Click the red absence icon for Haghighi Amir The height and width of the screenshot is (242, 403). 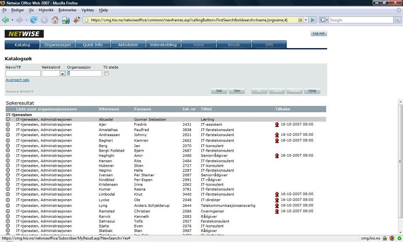tap(277, 156)
